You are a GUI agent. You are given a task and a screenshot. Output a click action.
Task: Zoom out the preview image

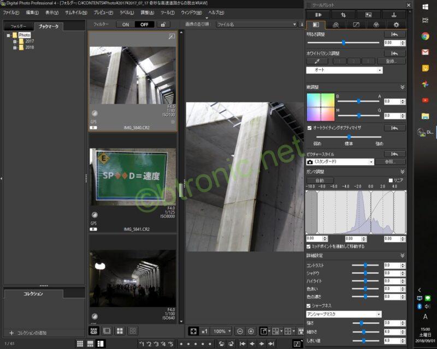pyautogui.click(x=240, y=331)
